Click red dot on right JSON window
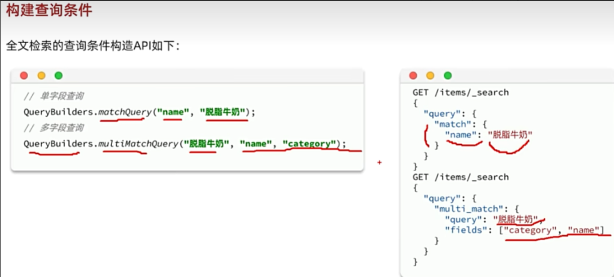This screenshot has height=277, width=614. click(x=413, y=76)
